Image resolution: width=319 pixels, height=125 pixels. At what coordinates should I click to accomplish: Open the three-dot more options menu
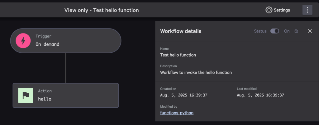pyautogui.click(x=307, y=10)
